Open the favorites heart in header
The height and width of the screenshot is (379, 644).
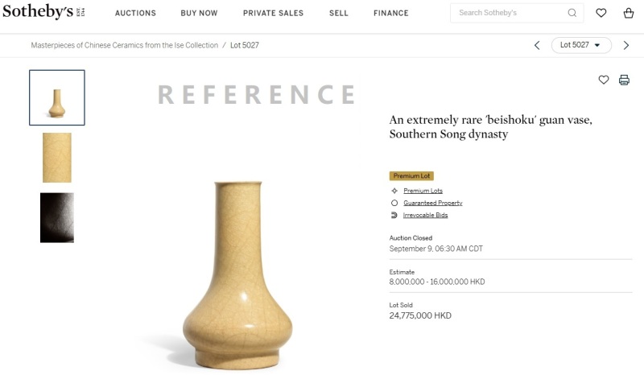pos(601,13)
